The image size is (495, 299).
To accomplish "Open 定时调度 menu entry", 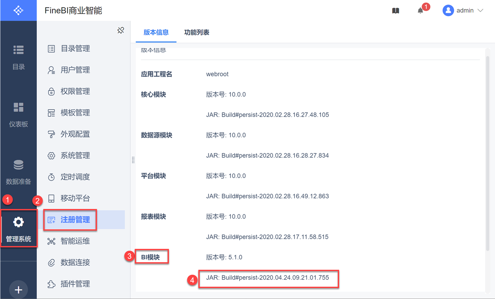I will (75, 177).
